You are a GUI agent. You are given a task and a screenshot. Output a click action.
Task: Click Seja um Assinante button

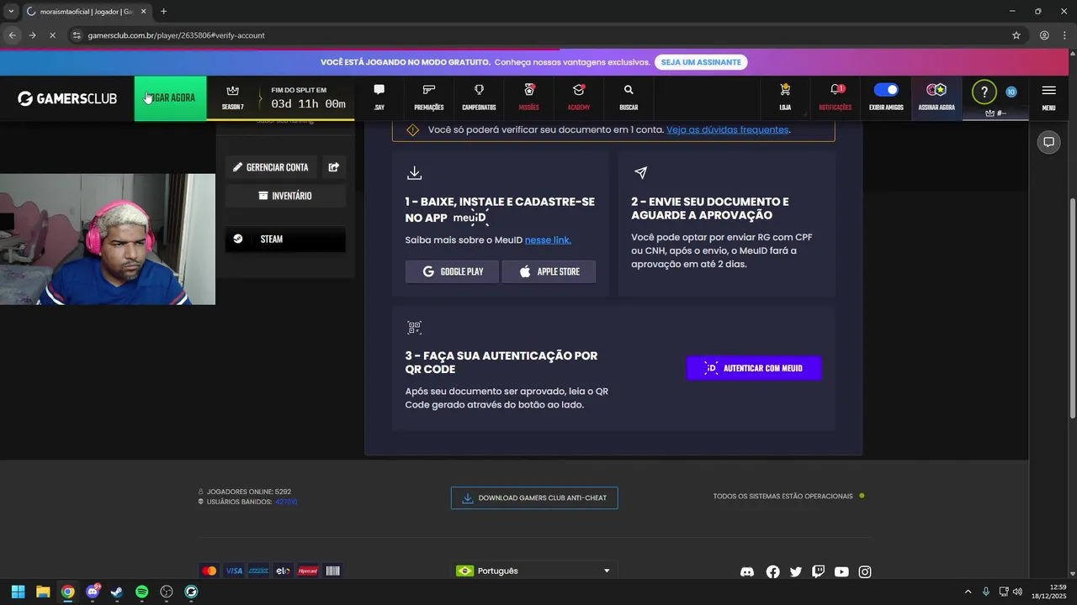[x=701, y=62]
